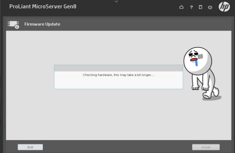Click the Install button

pyautogui.click(x=206, y=147)
